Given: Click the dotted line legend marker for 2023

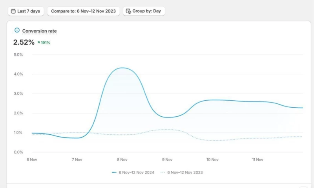Looking at the screenshot, I should 163,172.
